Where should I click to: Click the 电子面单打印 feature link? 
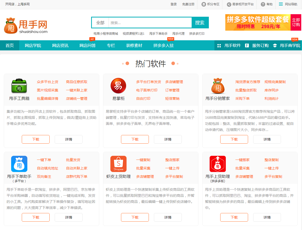147,90
